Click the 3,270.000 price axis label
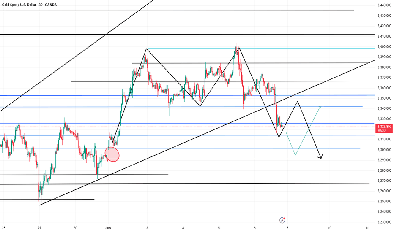 coord(384,181)
